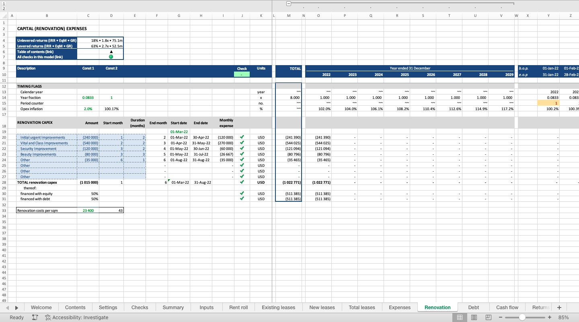
Task: Click checkmark in financed with debt row
Action: pyautogui.click(x=242, y=199)
